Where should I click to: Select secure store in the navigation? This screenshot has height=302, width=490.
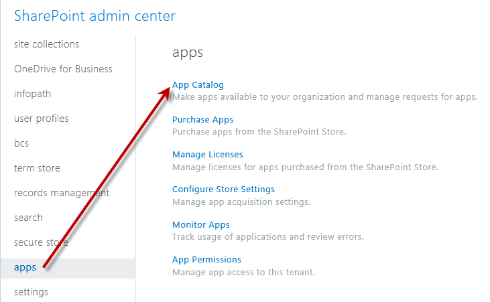(41, 242)
